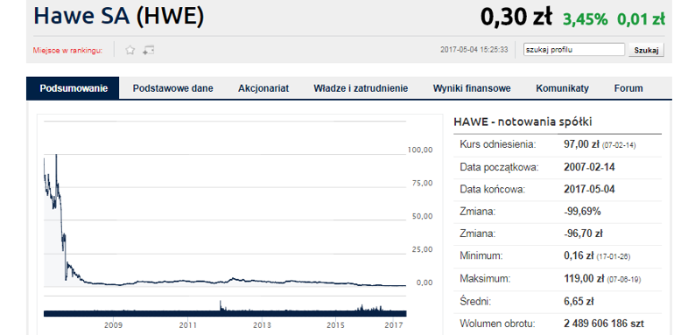
Task: Switch to the Podstawowe dane tab
Action: [x=173, y=88]
